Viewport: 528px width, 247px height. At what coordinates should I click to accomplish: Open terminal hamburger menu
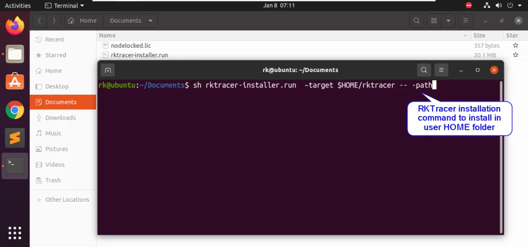click(x=441, y=70)
